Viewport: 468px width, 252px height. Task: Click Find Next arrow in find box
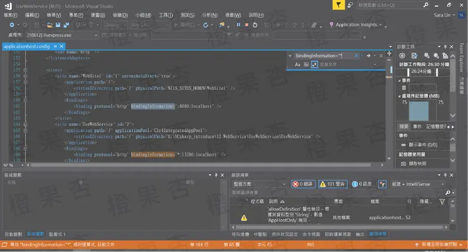coord(369,56)
